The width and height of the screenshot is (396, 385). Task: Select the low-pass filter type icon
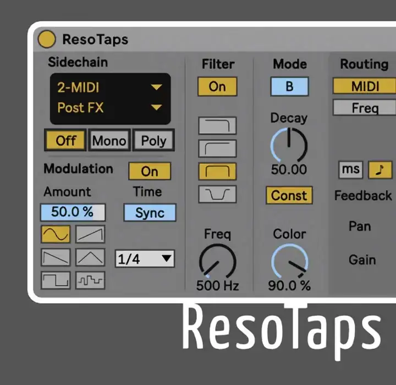tap(217, 125)
